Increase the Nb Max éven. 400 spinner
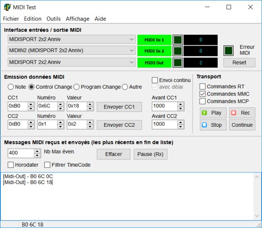 click(x=37, y=151)
